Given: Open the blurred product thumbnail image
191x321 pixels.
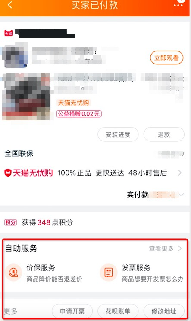Looking at the screenshot, I should click(x=26, y=96).
